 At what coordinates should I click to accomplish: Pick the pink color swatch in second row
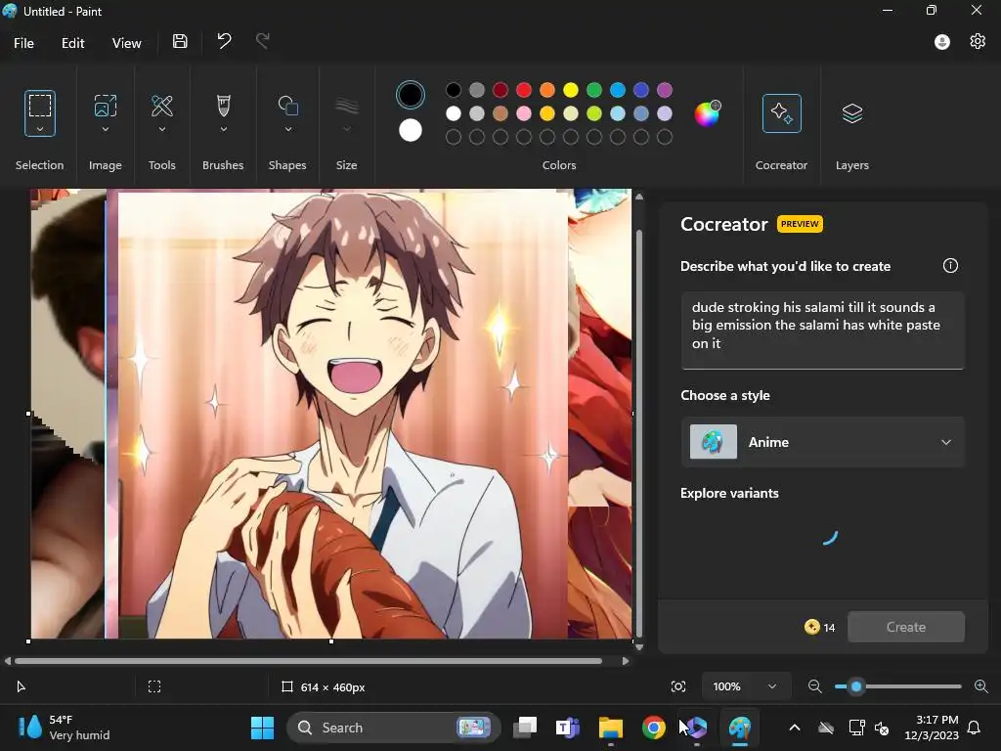tap(524, 113)
